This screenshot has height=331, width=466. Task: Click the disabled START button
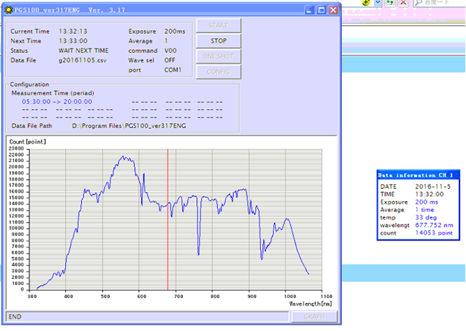point(219,26)
